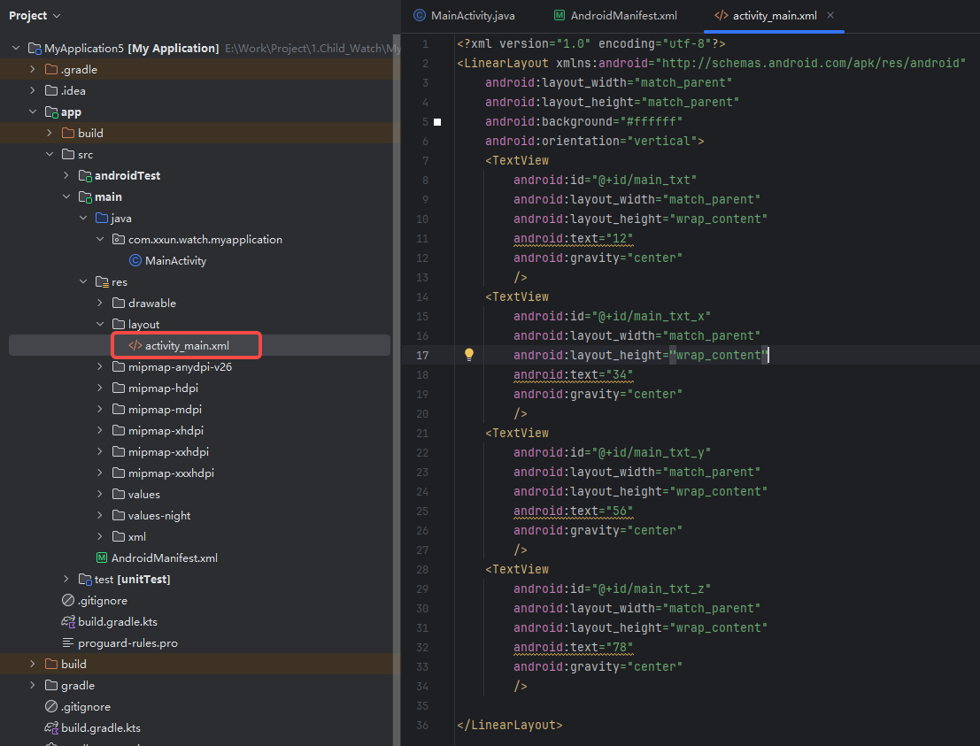Collapse the main source folder
This screenshot has height=746, width=980.
tap(66, 196)
